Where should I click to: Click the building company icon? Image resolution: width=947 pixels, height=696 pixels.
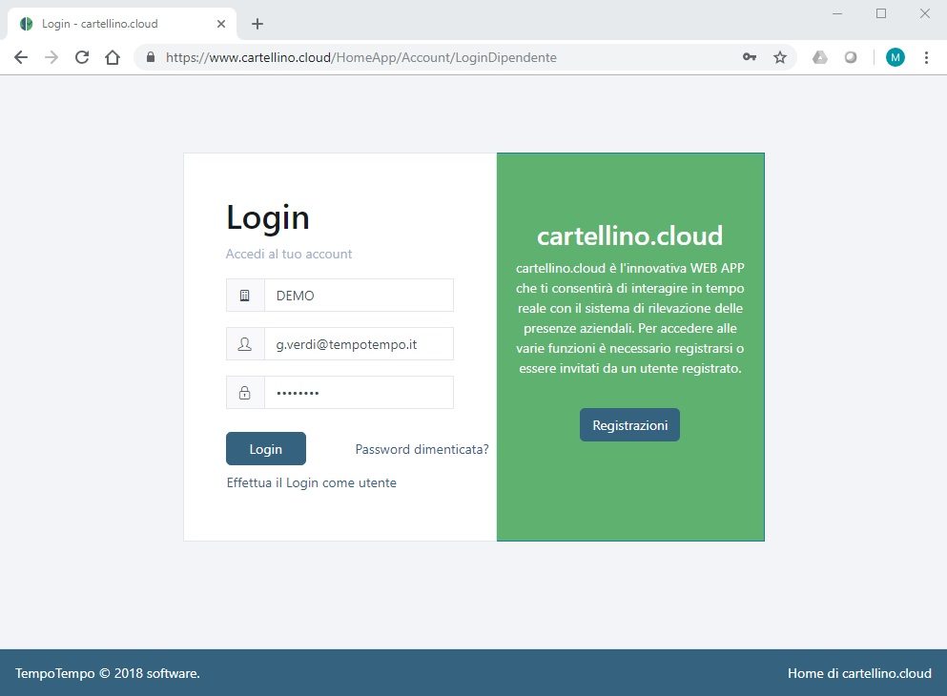click(x=244, y=296)
